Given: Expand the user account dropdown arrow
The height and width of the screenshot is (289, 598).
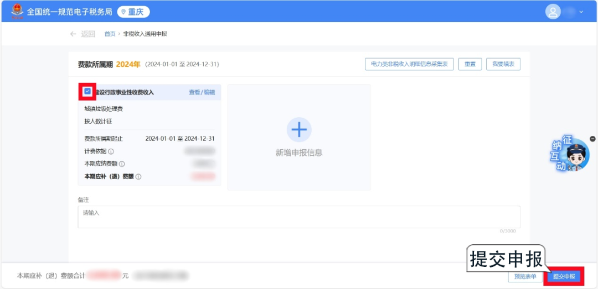Looking at the screenshot, I should pyautogui.click(x=581, y=12).
